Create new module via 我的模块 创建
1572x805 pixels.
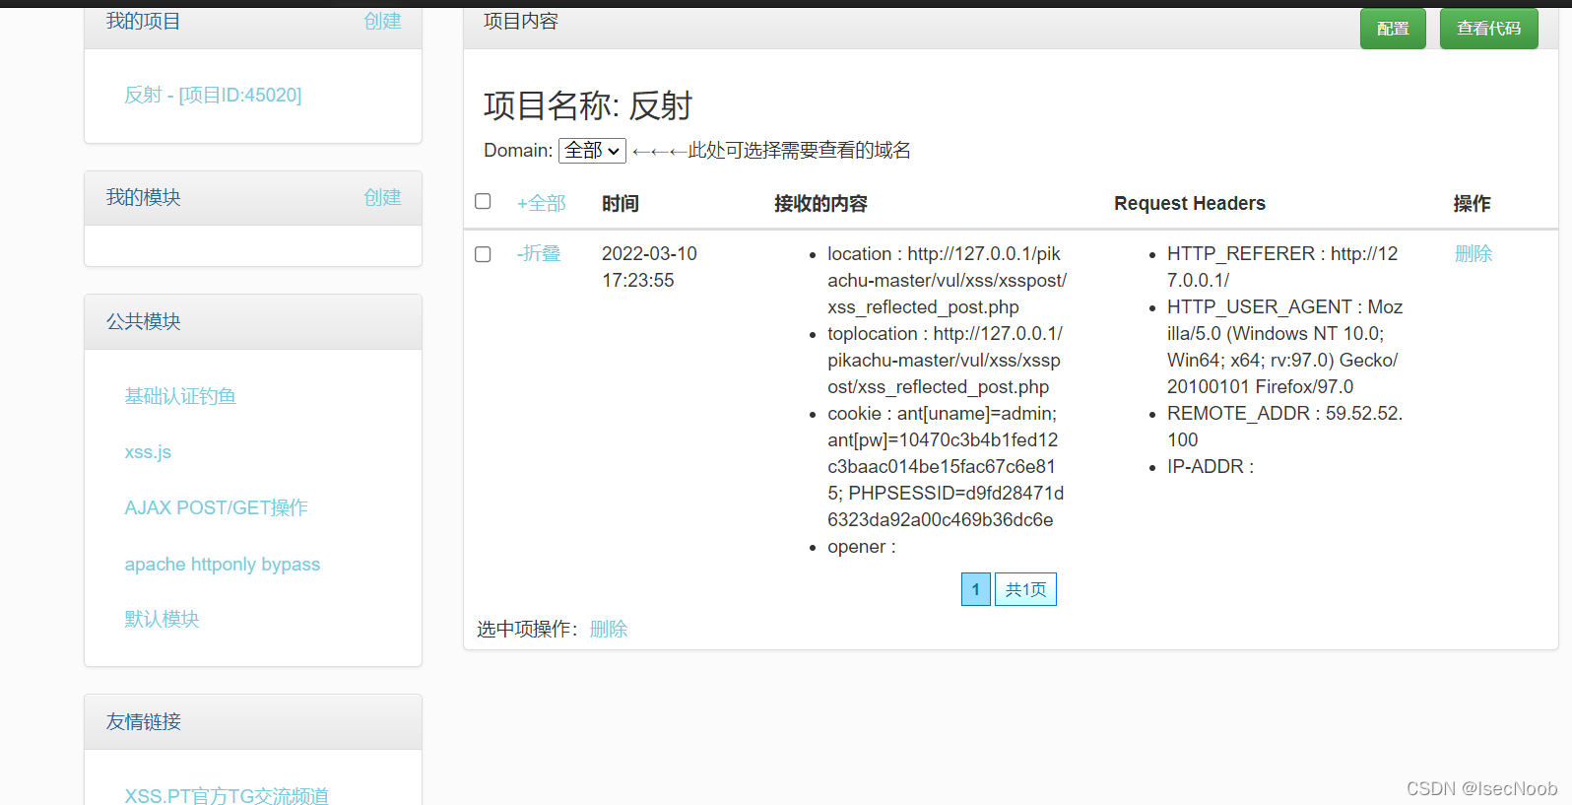pyautogui.click(x=382, y=197)
